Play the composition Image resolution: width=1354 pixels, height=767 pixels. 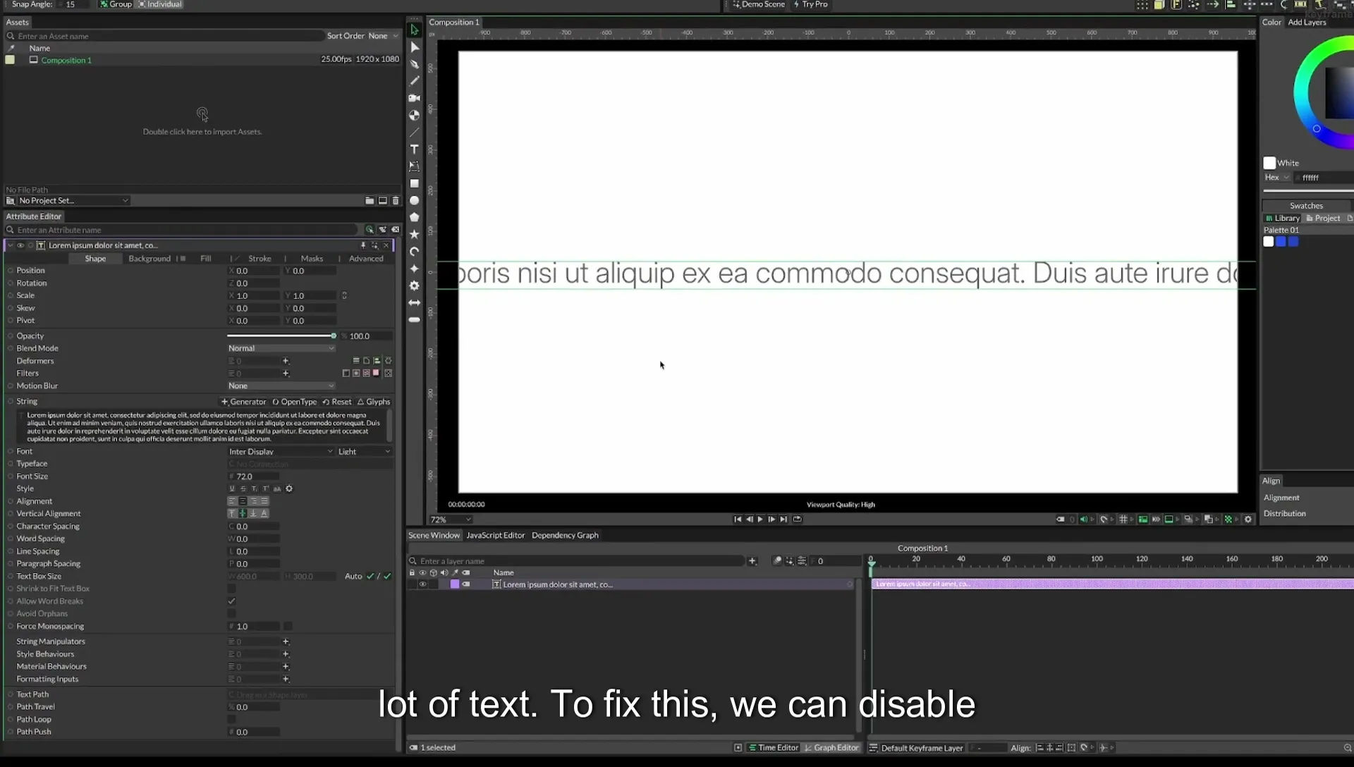coord(760,520)
